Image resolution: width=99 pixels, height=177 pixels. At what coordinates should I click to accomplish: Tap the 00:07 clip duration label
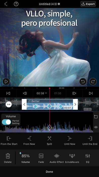(x=67, y=108)
